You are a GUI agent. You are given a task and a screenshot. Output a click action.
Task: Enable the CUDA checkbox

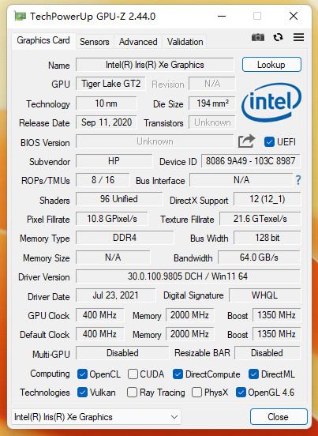(133, 374)
